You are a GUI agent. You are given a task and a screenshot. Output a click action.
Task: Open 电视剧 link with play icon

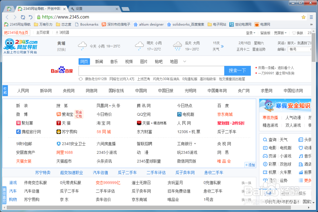(186, 114)
